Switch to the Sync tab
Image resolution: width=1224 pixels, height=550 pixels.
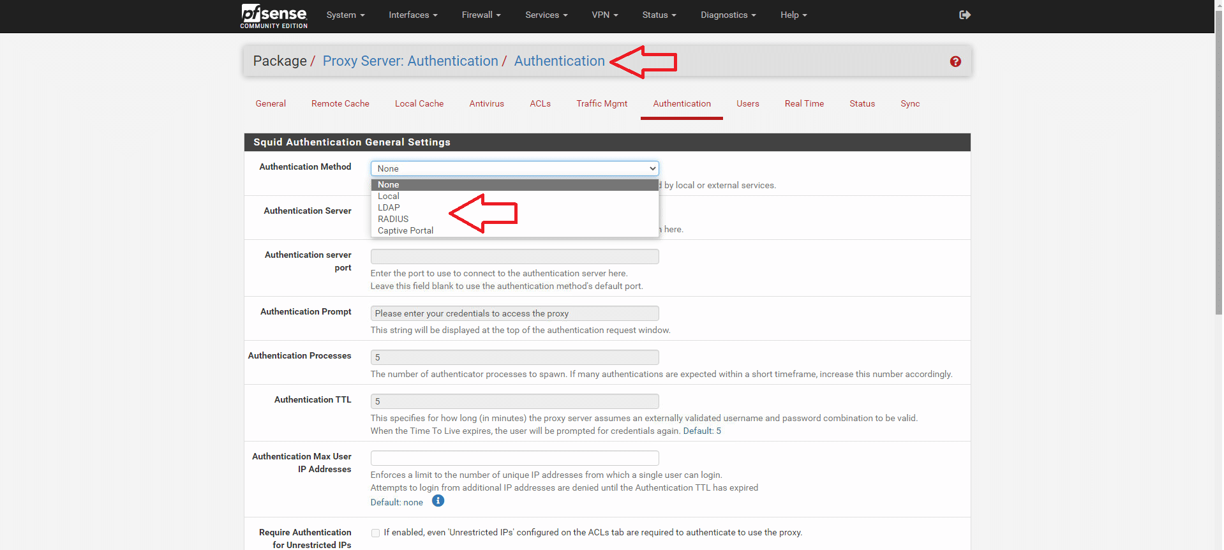(x=910, y=103)
